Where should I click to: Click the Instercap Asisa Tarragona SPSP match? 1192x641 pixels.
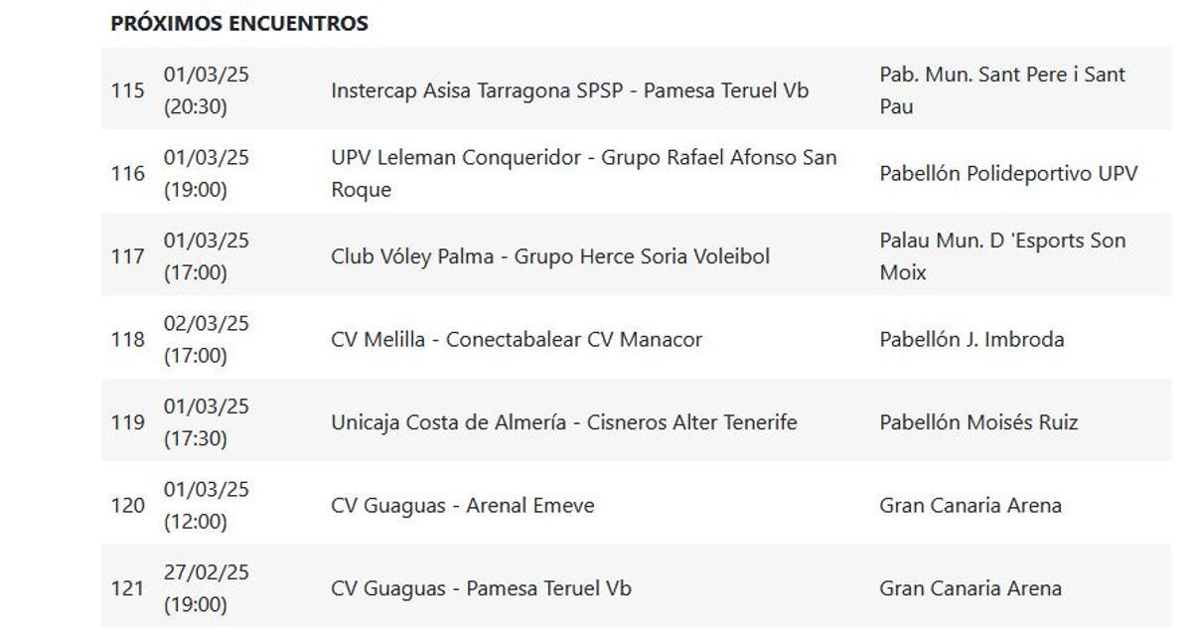point(569,90)
